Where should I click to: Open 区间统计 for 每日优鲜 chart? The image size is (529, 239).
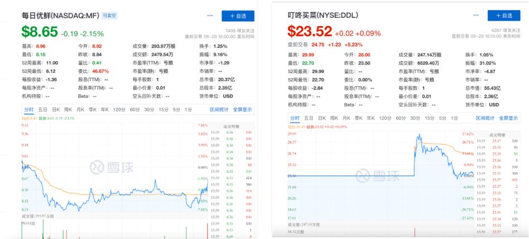tap(219, 109)
